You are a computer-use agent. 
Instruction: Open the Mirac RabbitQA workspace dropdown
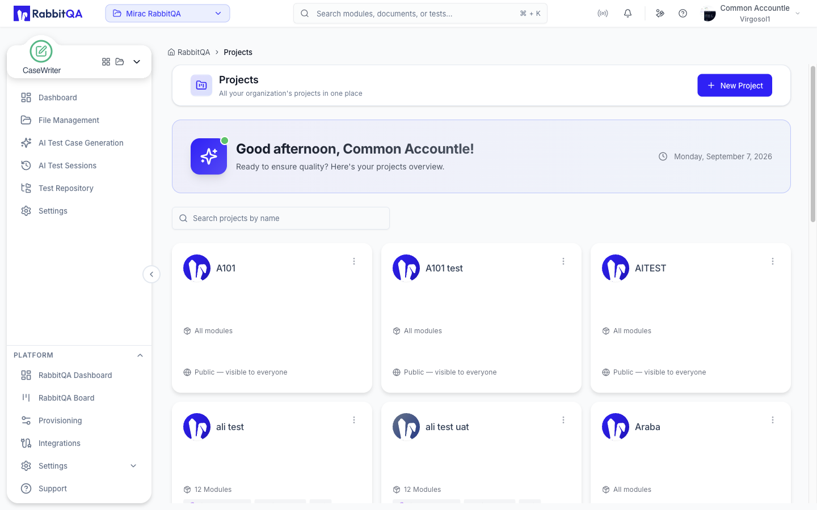pyautogui.click(x=167, y=14)
